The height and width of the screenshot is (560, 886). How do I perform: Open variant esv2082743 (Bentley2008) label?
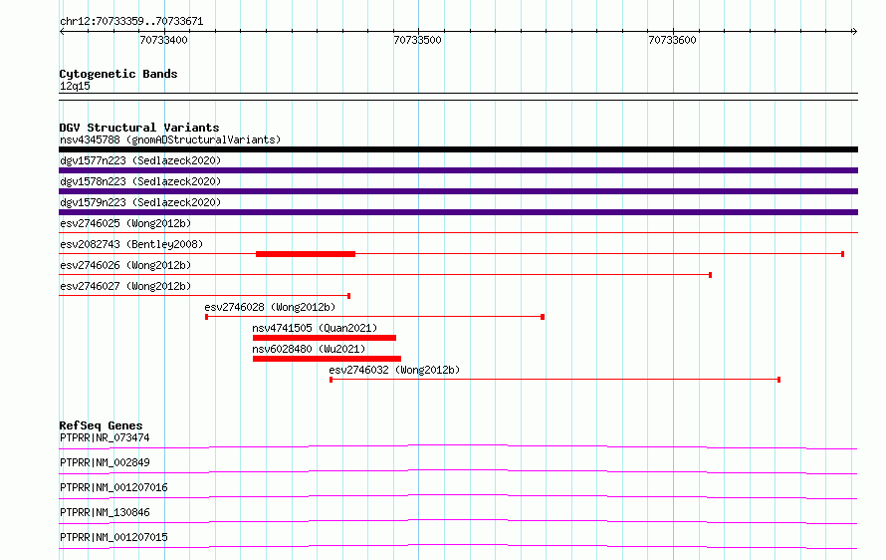131,244
